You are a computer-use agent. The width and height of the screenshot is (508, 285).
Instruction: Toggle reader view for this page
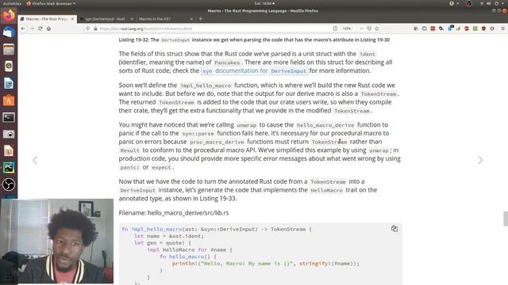coord(335,28)
